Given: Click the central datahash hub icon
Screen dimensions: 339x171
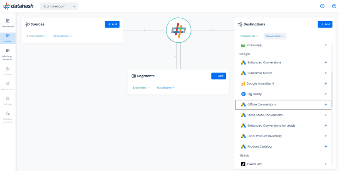Looking at the screenshot, I should coord(179,30).
